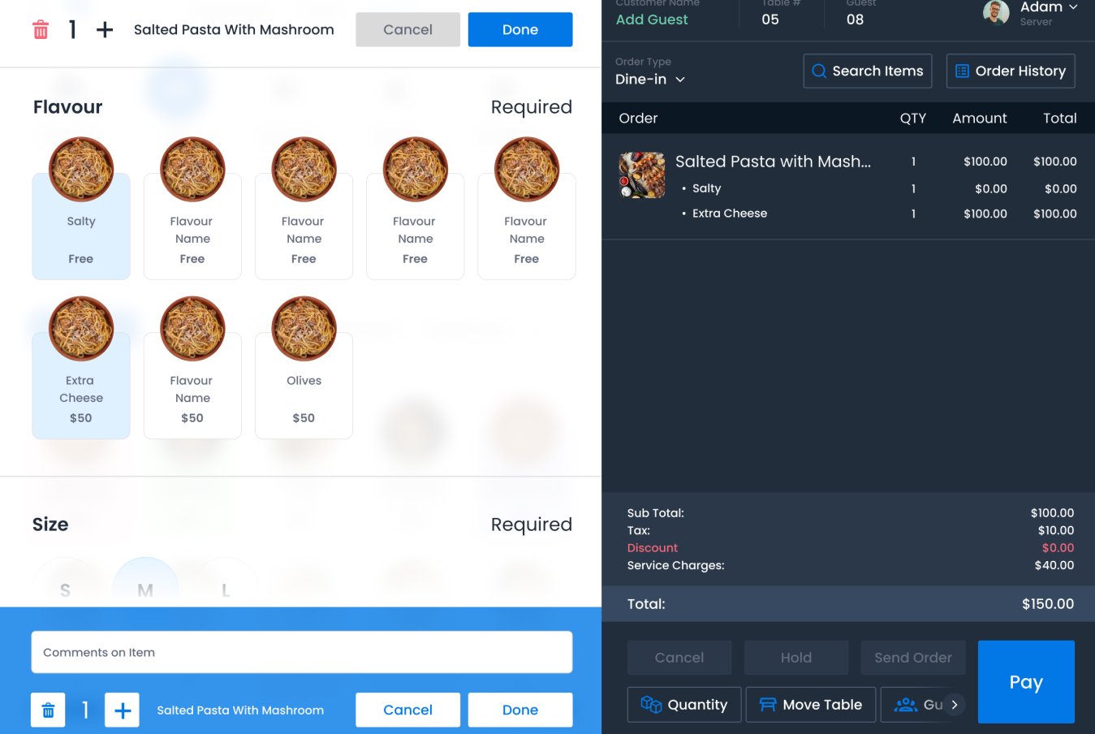Click the Quantity box icon button
The height and width of the screenshot is (734, 1095).
(684, 705)
